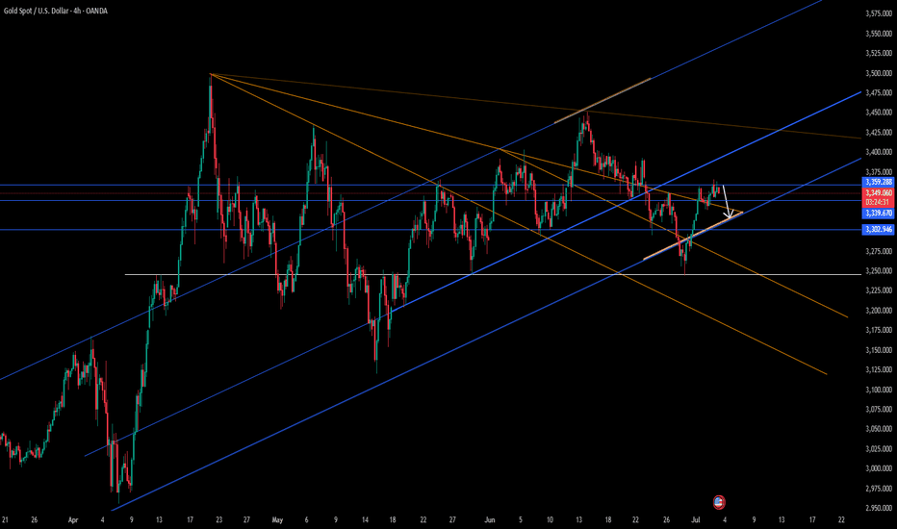The width and height of the screenshot is (897, 529).
Task: Open the US economic event flag icon
Action: [719, 503]
